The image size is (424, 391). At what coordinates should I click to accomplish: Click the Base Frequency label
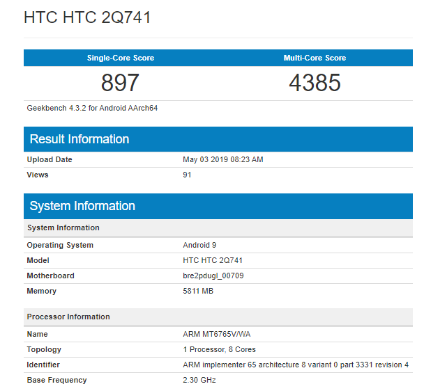[x=56, y=380]
